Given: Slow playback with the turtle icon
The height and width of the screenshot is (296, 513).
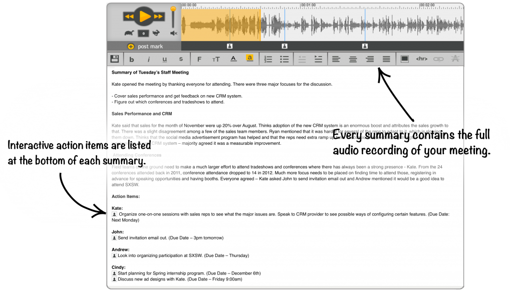Looking at the screenshot, I should [129, 33].
